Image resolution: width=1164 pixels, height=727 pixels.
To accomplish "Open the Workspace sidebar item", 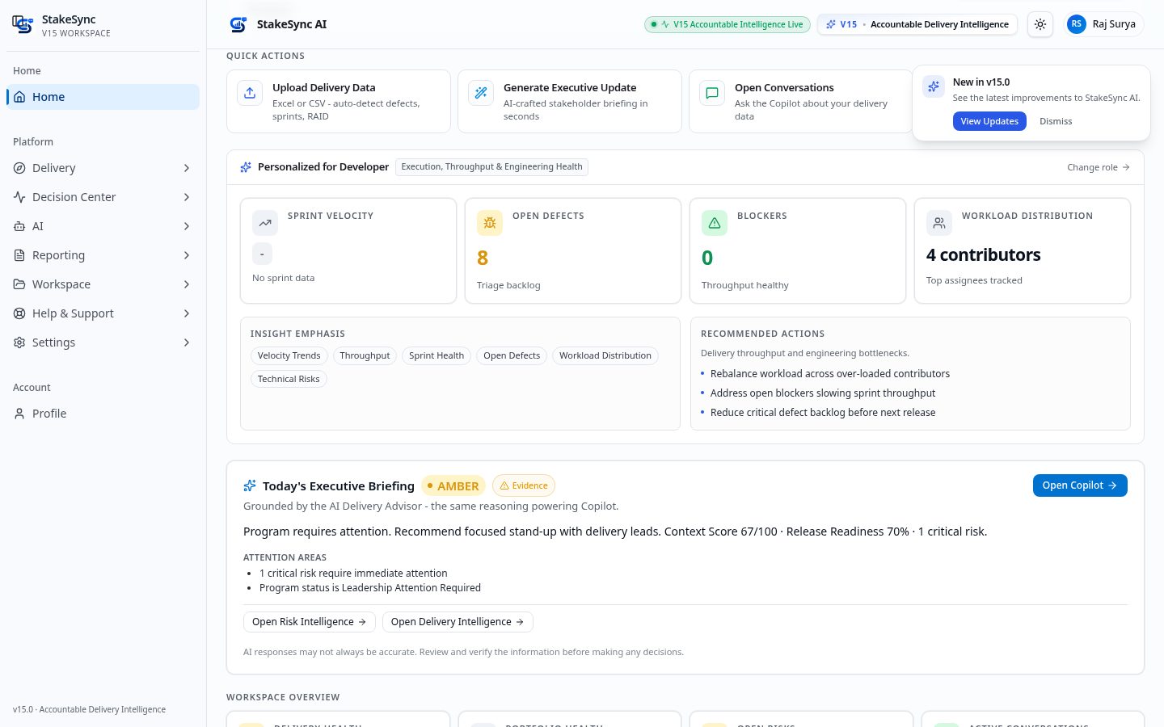I will [103, 284].
